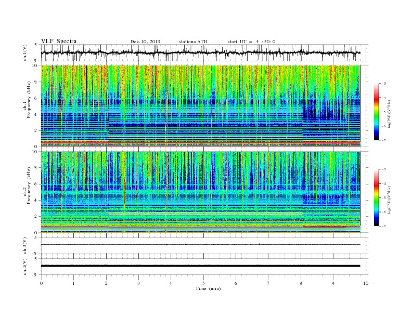Screen dimensions: 412x318
Task: Click the 'log(PSD)' label beside ch.2 colorbar
Action: [x=390, y=200]
